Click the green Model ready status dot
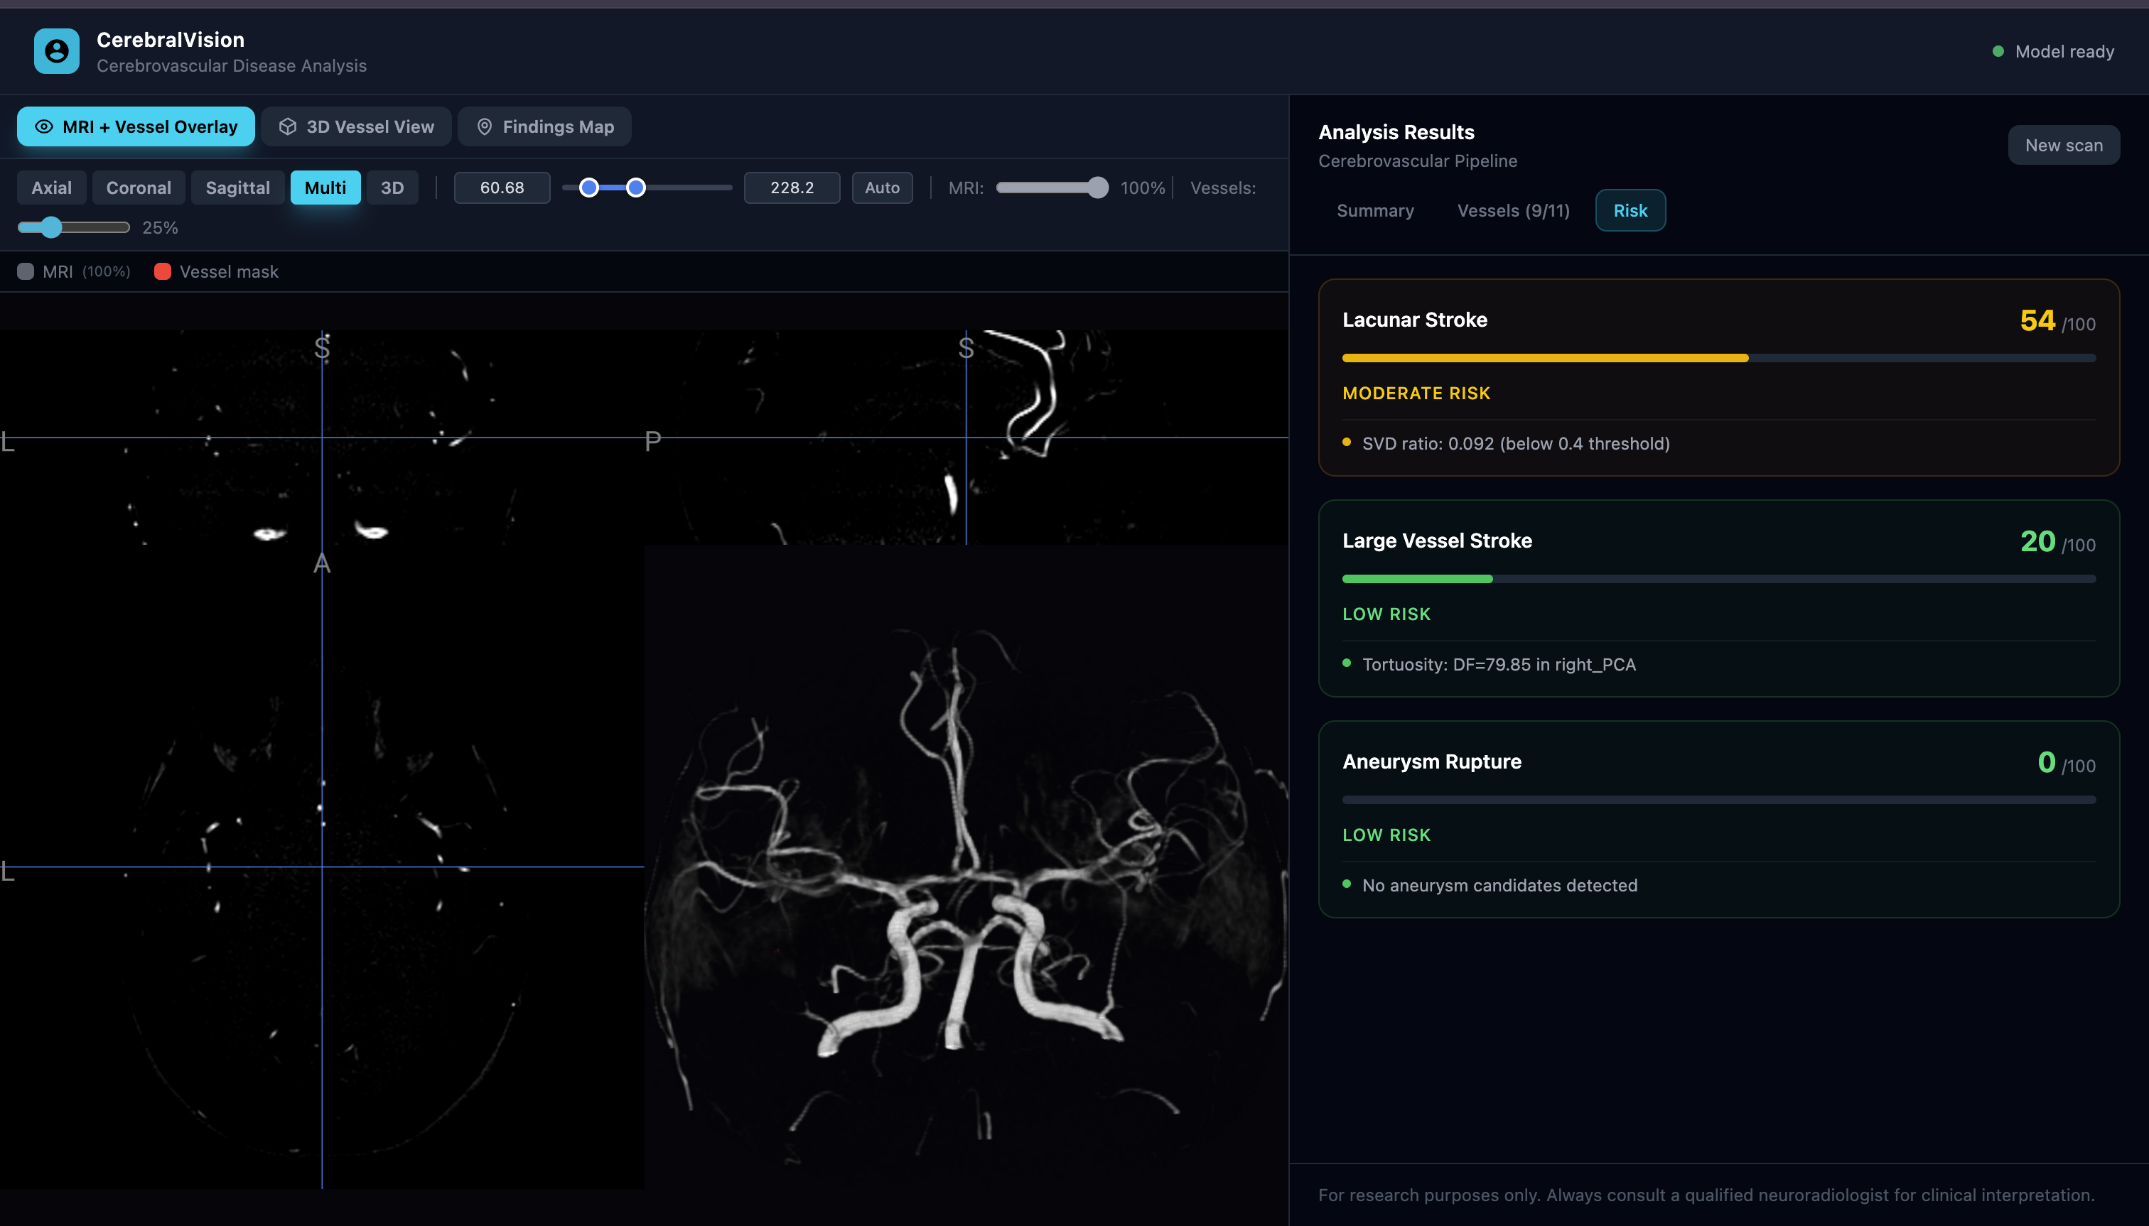 [x=1998, y=51]
